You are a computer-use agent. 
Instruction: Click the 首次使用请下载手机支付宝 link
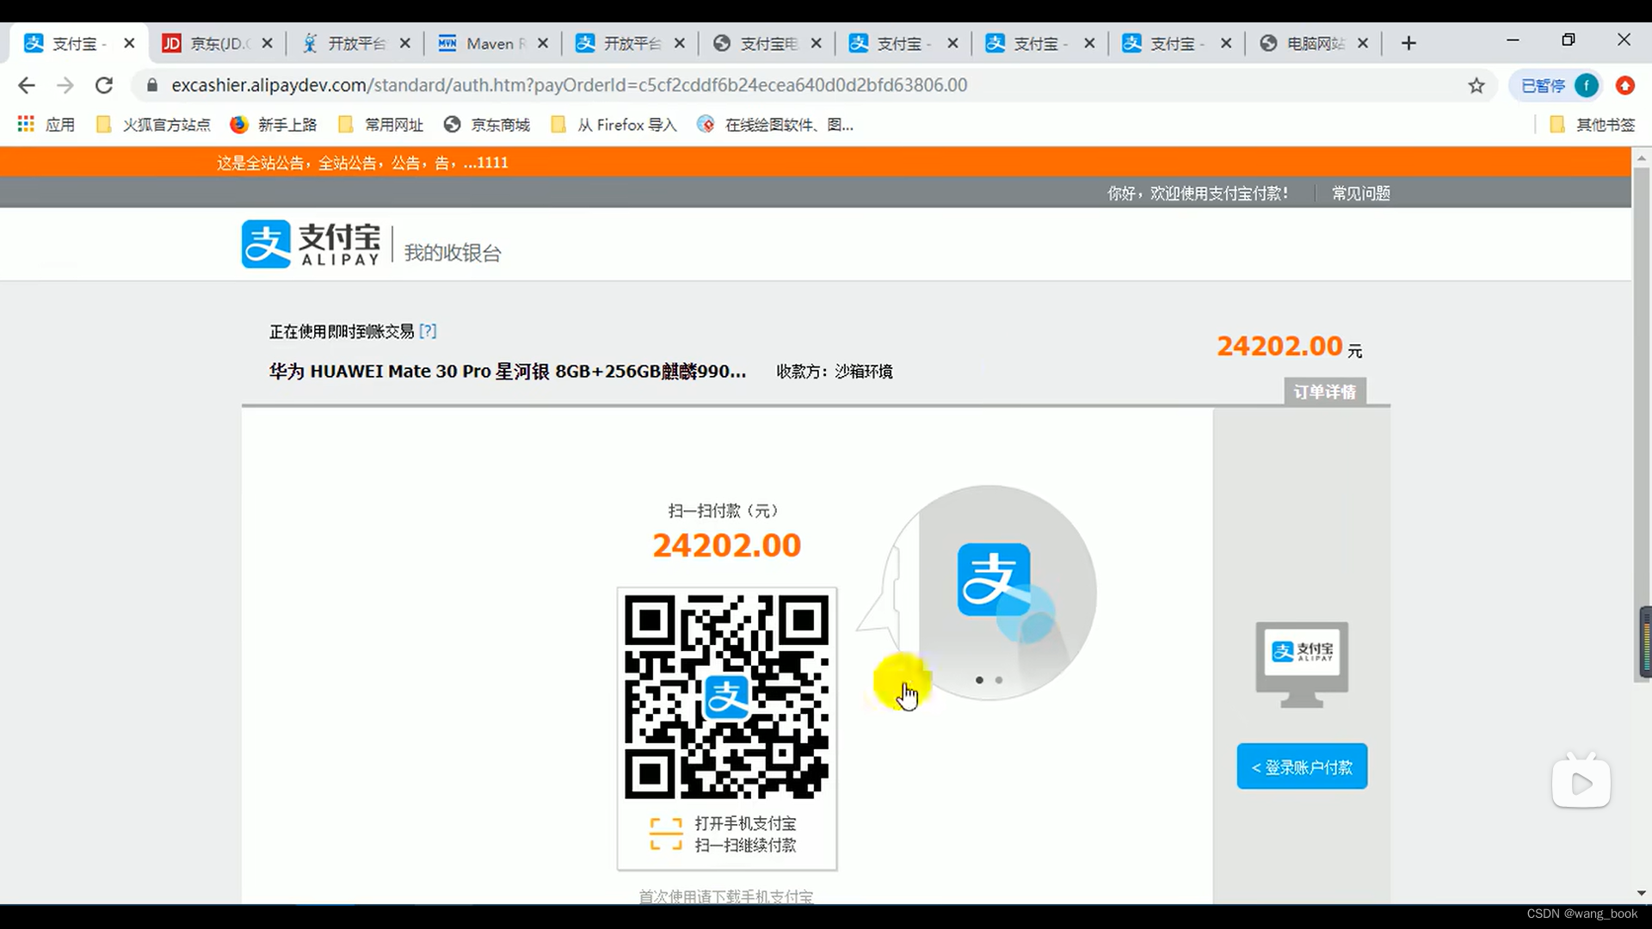[725, 896]
